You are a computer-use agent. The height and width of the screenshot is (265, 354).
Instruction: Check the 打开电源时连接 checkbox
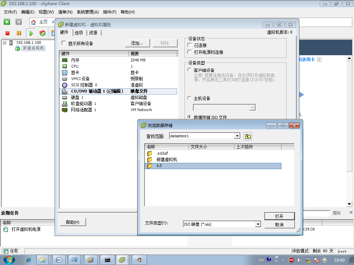tap(190, 52)
